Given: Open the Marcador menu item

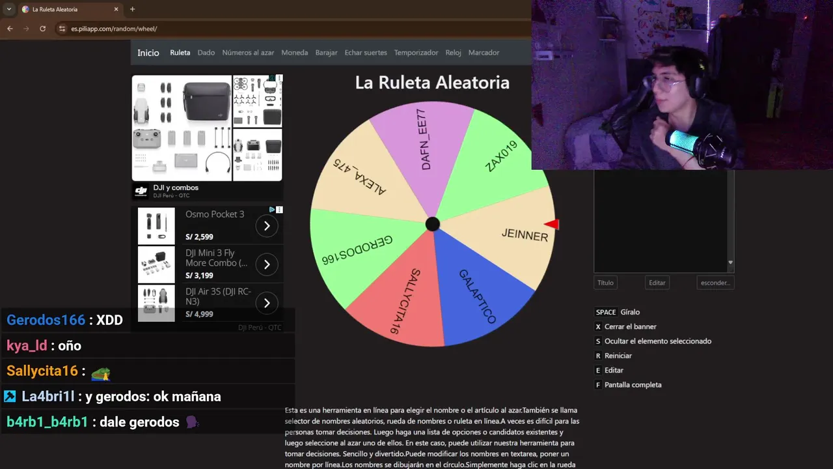Looking at the screenshot, I should click(x=484, y=53).
